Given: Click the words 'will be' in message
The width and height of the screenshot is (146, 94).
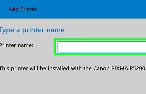Looking at the screenshot, I should click(38, 68).
